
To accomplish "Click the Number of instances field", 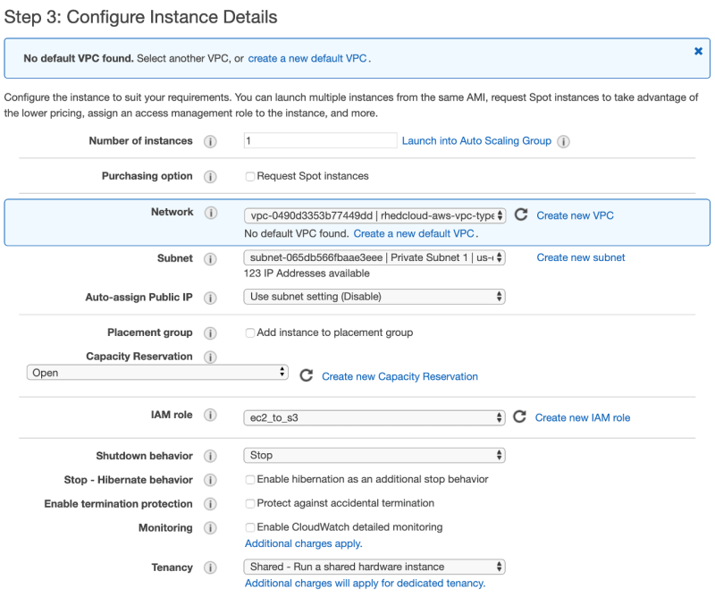I will pos(320,140).
